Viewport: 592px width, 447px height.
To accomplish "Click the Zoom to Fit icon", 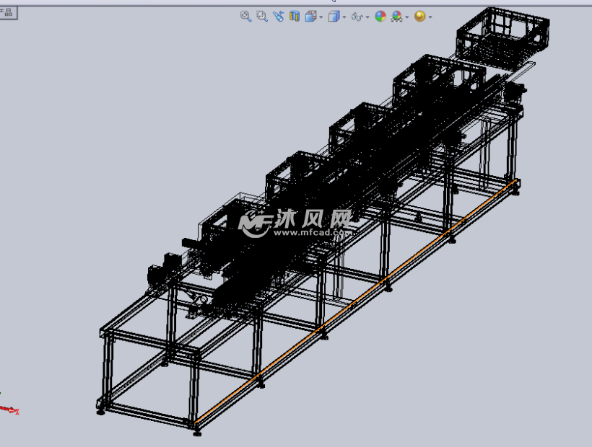I will [245, 16].
